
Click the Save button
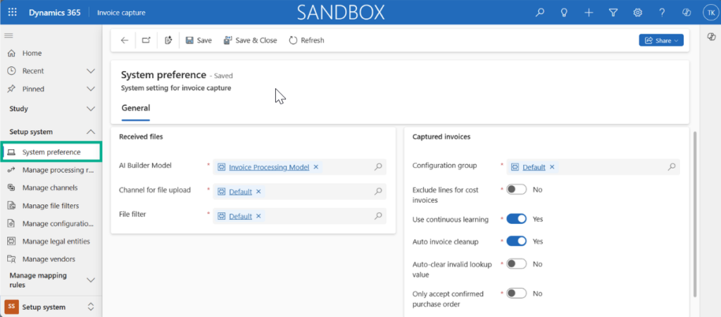199,40
